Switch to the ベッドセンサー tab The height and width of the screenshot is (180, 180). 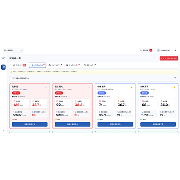[x=55, y=65]
